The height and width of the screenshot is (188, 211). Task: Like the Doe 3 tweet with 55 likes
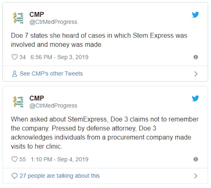point(15,159)
